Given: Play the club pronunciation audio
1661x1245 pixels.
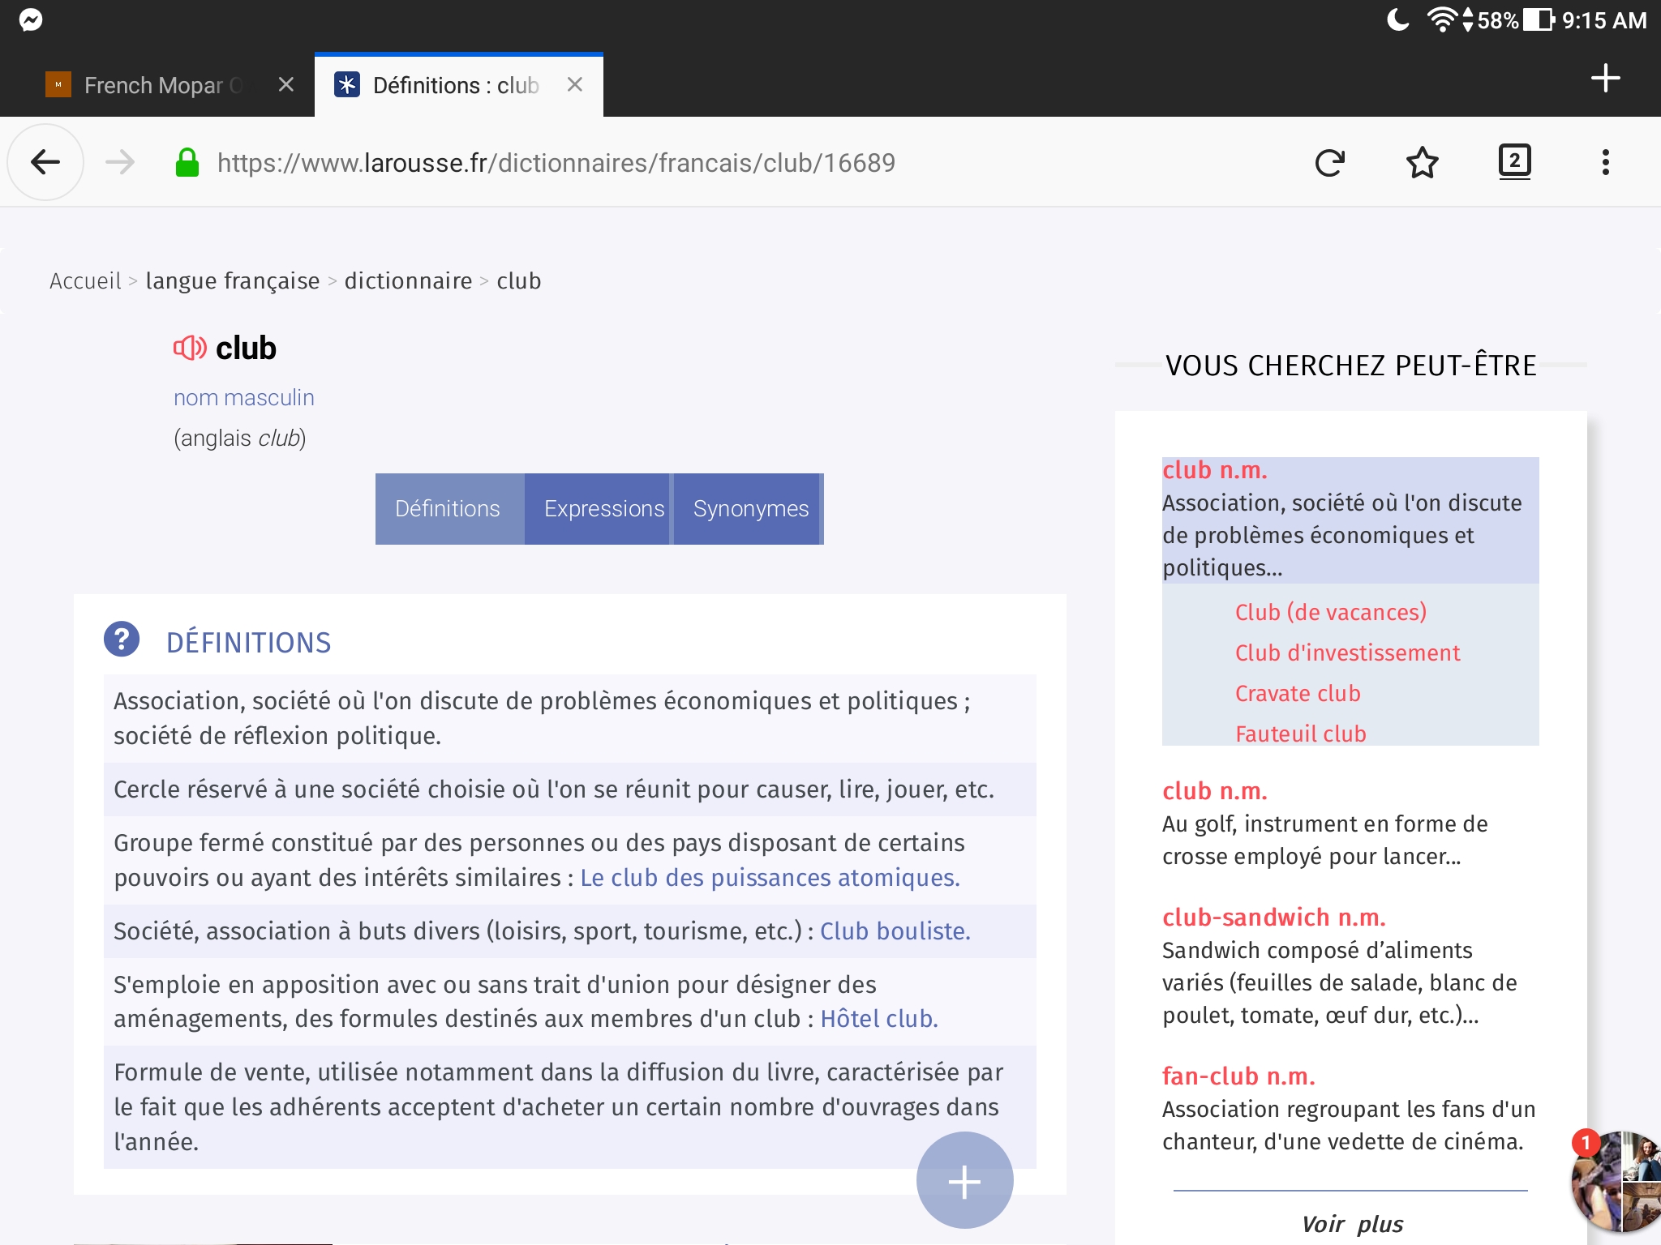Looking at the screenshot, I should pyautogui.click(x=189, y=349).
